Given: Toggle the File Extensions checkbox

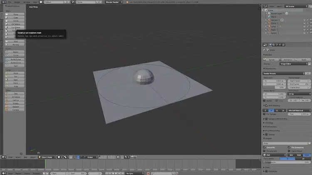Looking at the screenshot, I should tap(289, 147).
